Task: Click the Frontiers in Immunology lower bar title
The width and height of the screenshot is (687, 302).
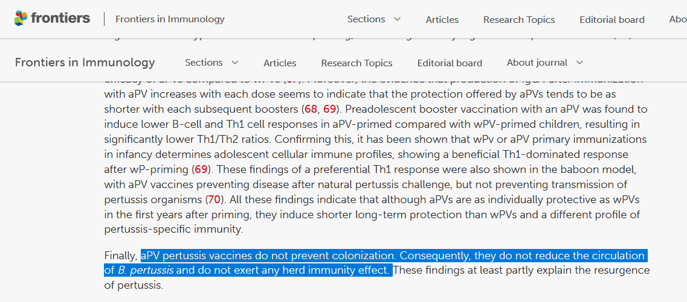Action: tap(85, 63)
